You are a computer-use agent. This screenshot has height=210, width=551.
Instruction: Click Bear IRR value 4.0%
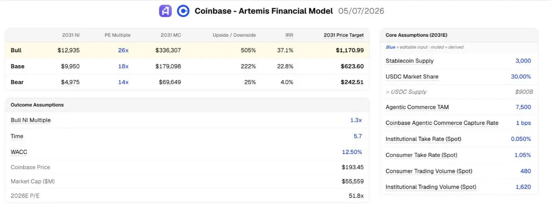point(287,82)
